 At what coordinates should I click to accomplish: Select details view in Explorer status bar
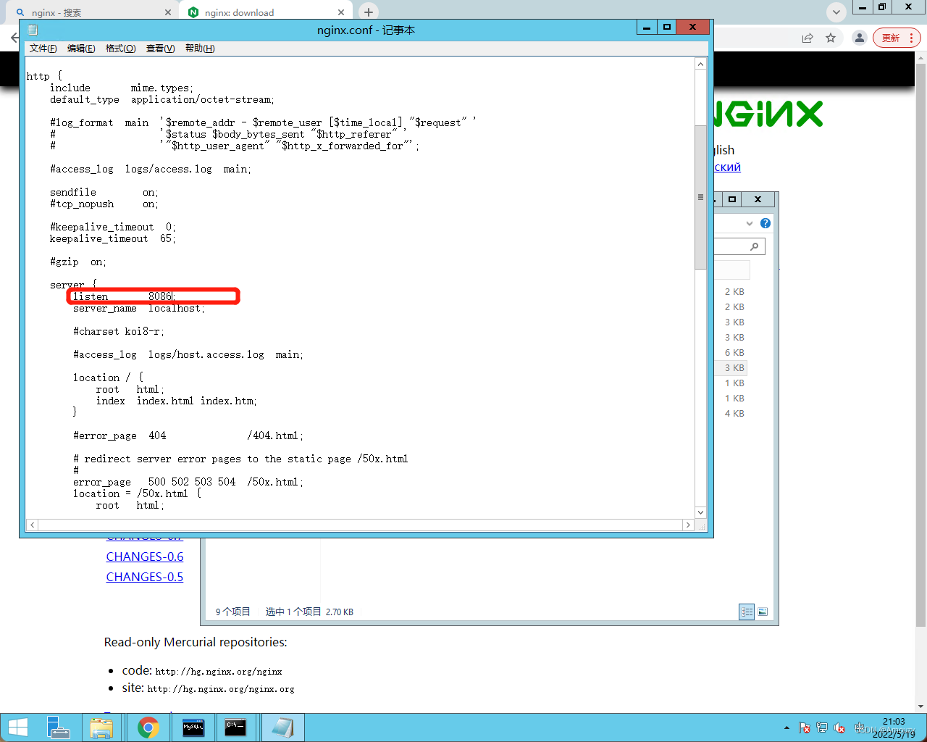point(747,612)
